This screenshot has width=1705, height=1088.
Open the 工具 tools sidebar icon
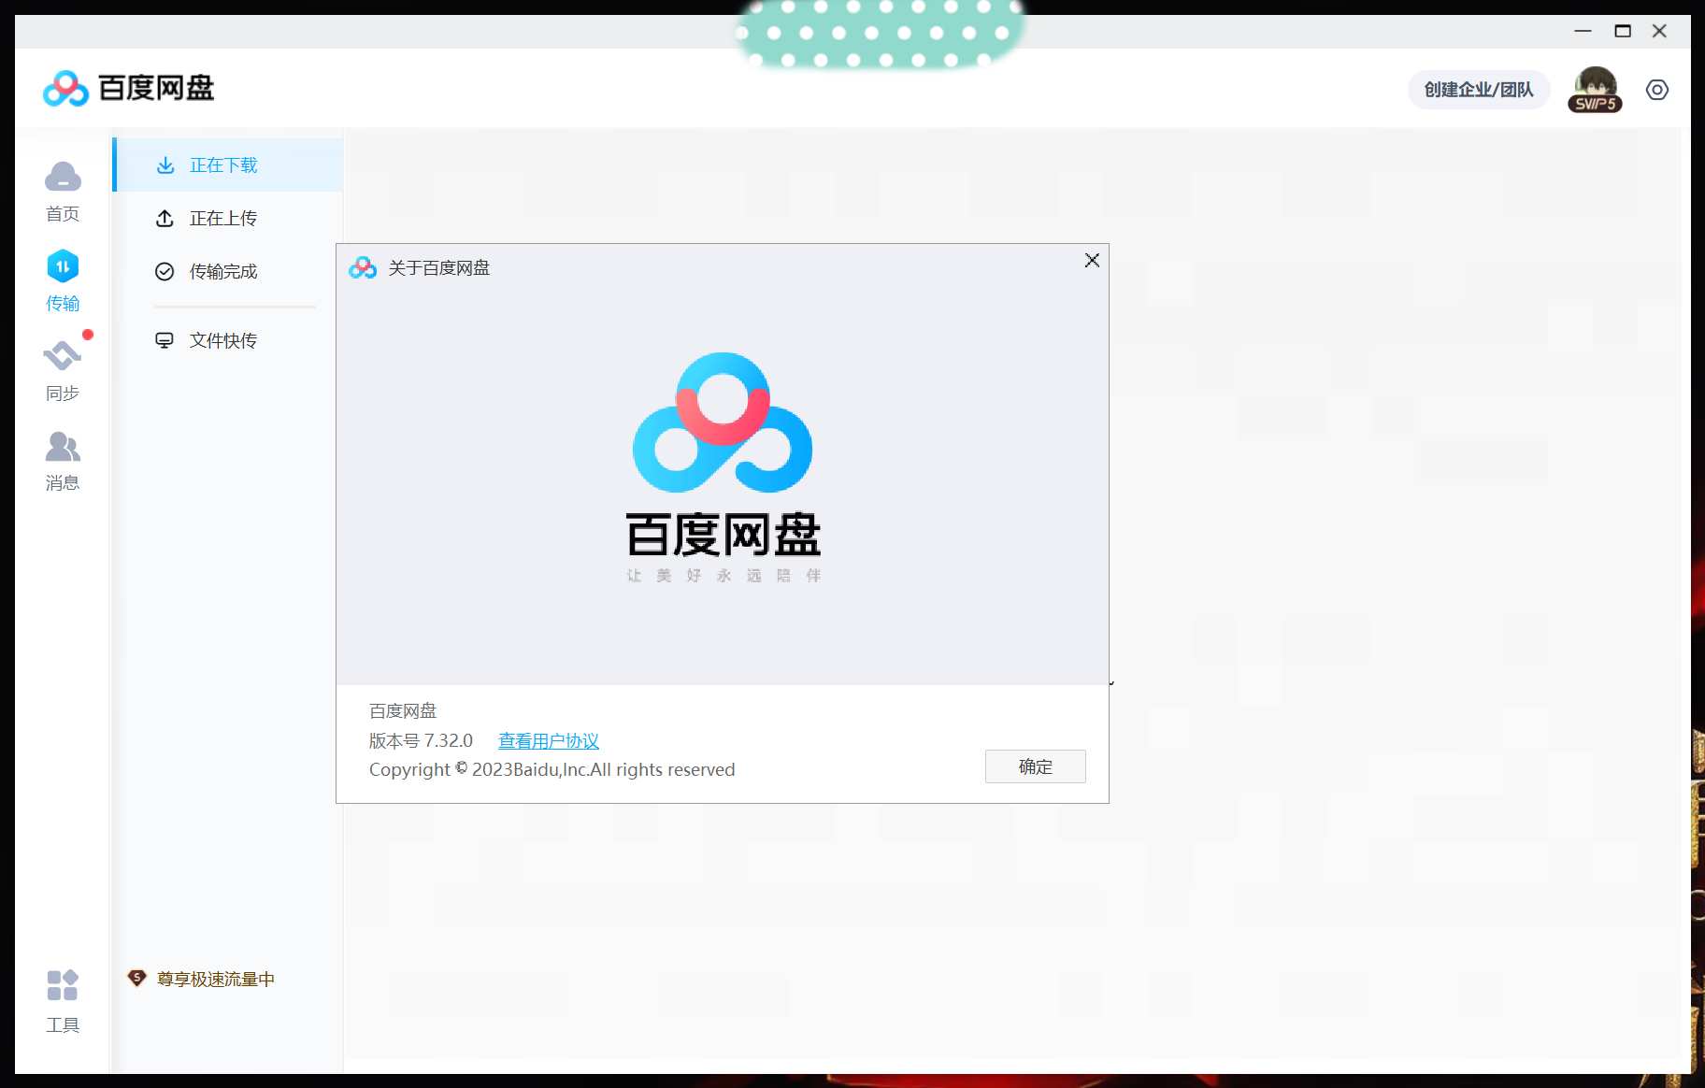[x=63, y=1002]
